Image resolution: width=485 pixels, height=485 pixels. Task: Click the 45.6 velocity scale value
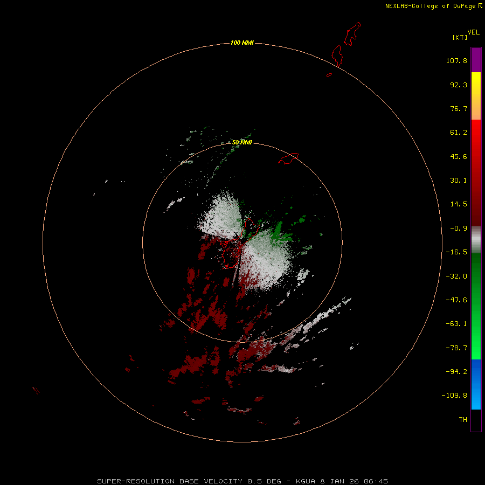point(459,156)
